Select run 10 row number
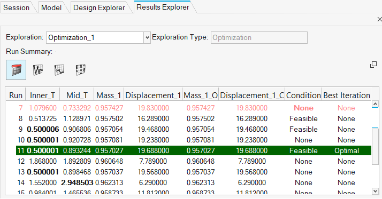This screenshot has height=199, width=382. coord(21,140)
